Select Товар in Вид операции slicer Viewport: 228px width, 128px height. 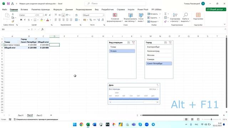click(122, 47)
